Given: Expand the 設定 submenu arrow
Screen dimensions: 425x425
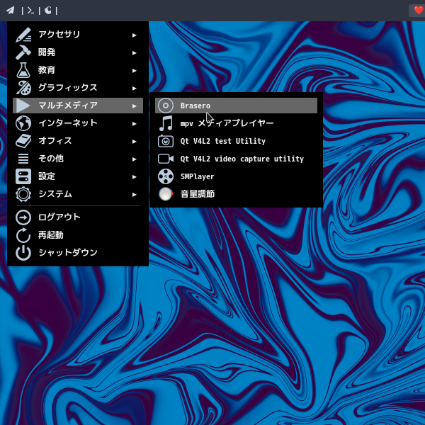Looking at the screenshot, I should pyautogui.click(x=134, y=176).
